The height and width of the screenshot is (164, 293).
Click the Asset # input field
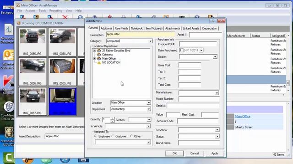(x=206, y=35)
